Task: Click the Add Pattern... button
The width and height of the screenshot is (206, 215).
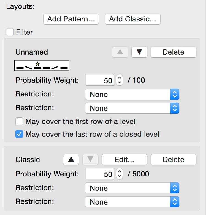Action: click(x=71, y=19)
